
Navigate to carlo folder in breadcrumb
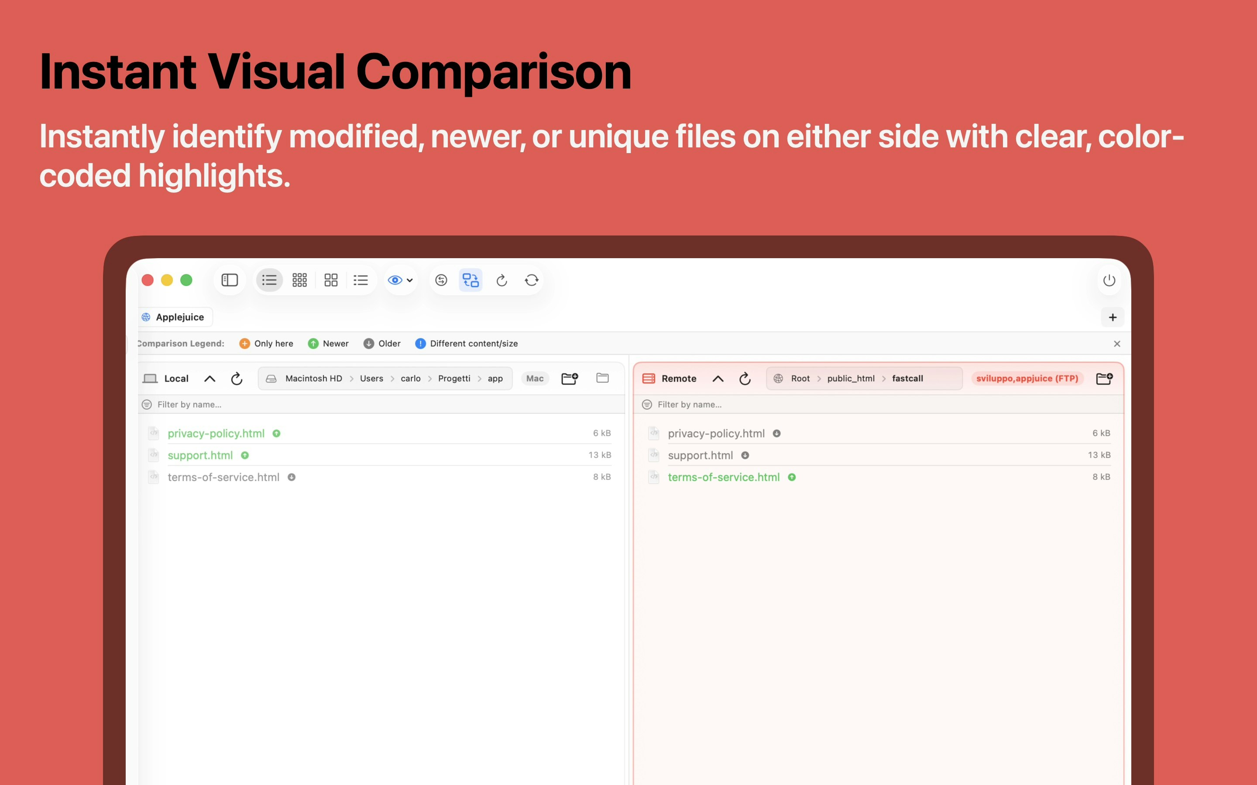[410, 379]
